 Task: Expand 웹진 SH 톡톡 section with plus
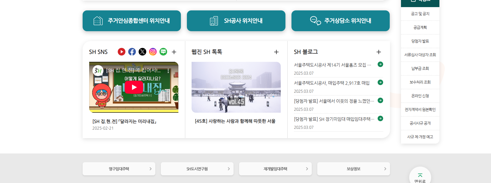click(x=276, y=52)
